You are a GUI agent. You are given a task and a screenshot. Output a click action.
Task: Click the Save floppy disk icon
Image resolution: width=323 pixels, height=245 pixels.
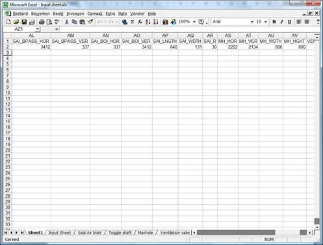point(24,22)
